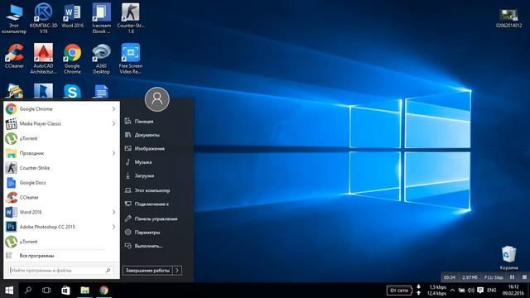This screenshot has height=298, width=530.
Task: Open Этот компьютер desktop icon
Action: pyautogui.click(x=14, y=17)
